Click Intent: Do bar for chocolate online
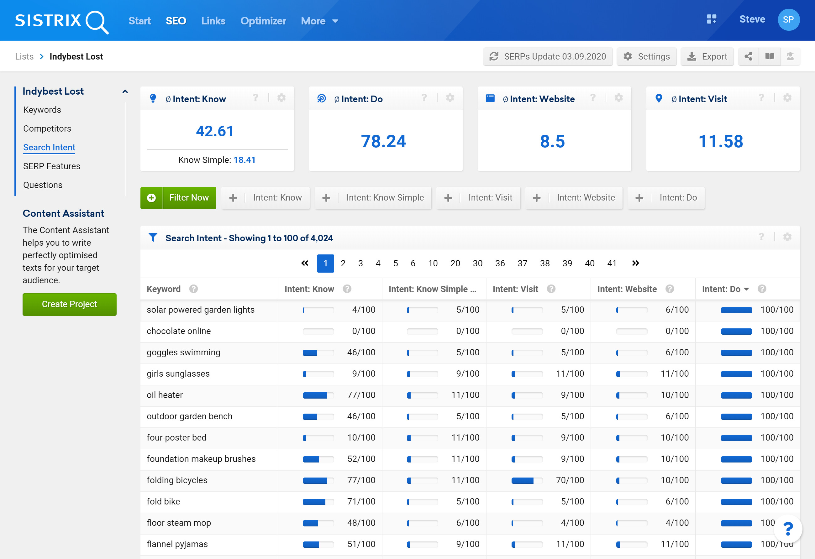The width and height of the screenshot is (815, 559). 736,332
